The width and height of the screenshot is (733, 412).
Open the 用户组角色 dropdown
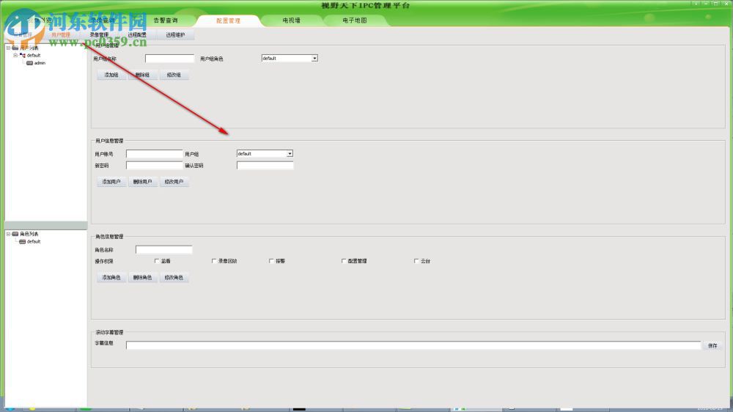click(x=314, y=59)
